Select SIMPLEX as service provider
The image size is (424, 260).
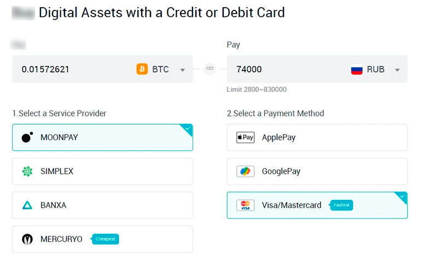(102, 171)
